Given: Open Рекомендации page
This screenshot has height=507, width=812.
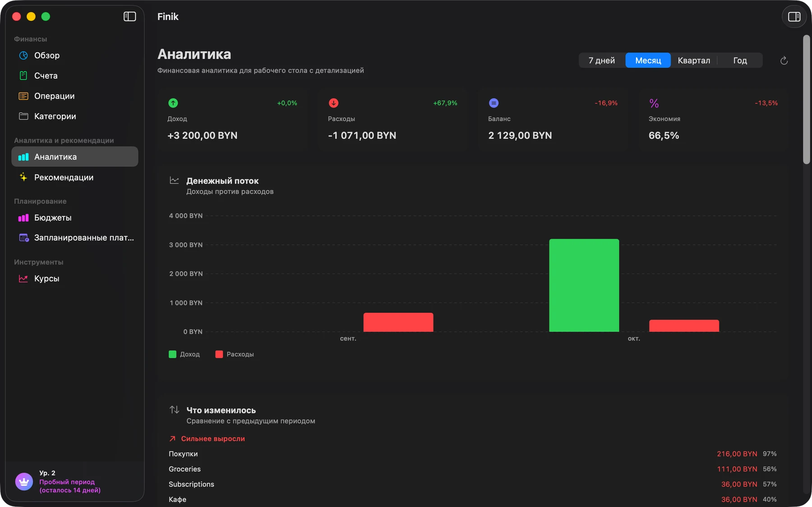Looking at the screenshot, I should tap(75, 177).
